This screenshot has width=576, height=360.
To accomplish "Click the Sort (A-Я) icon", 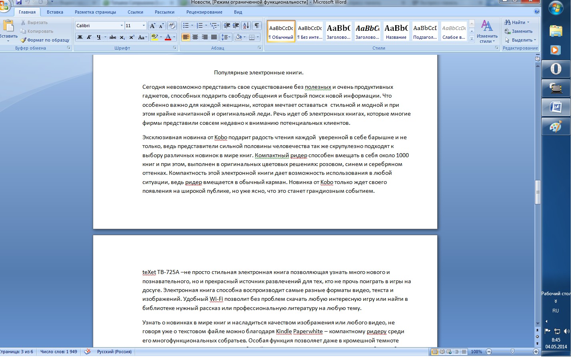I will [x=246, y=26].
